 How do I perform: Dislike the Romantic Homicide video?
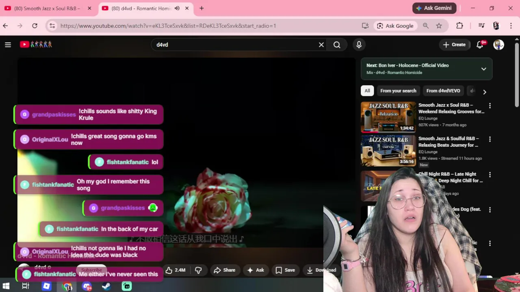pos(198,270)
